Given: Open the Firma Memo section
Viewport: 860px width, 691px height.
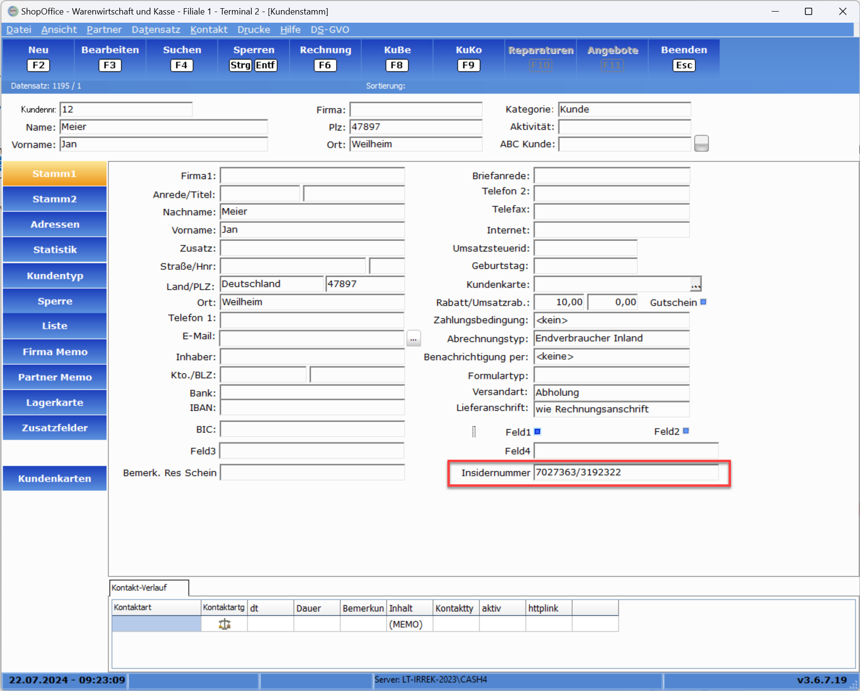Looking at the screenshot, I should point(55,352).
